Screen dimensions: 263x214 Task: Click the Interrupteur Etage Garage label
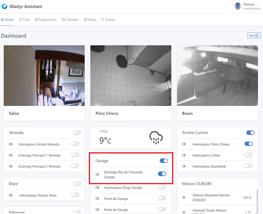pos(123,187)
